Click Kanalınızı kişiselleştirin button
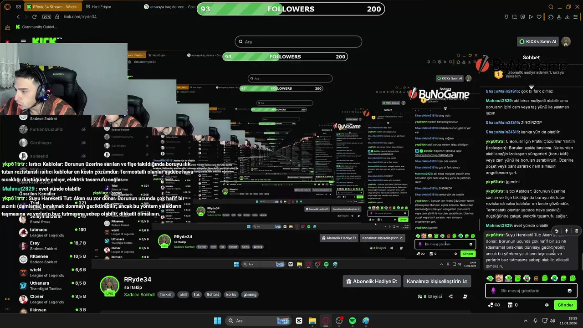Viewport: 583px width, 328px height. click(x=436, y=281)
